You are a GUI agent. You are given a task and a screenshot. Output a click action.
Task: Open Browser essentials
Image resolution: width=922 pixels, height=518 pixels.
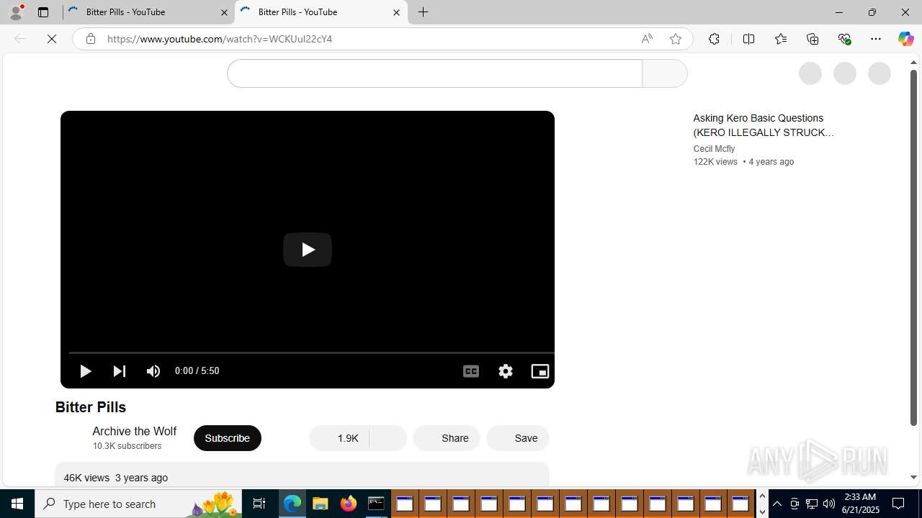click(x=844, y=39)
